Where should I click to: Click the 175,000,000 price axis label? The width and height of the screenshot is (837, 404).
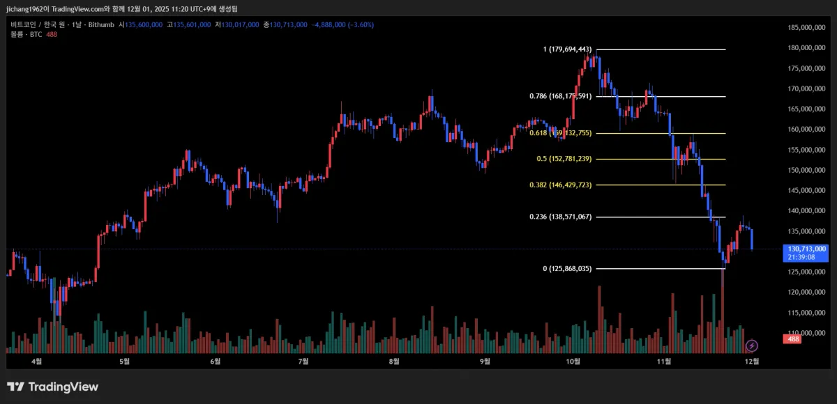click(x=807, y=68)
